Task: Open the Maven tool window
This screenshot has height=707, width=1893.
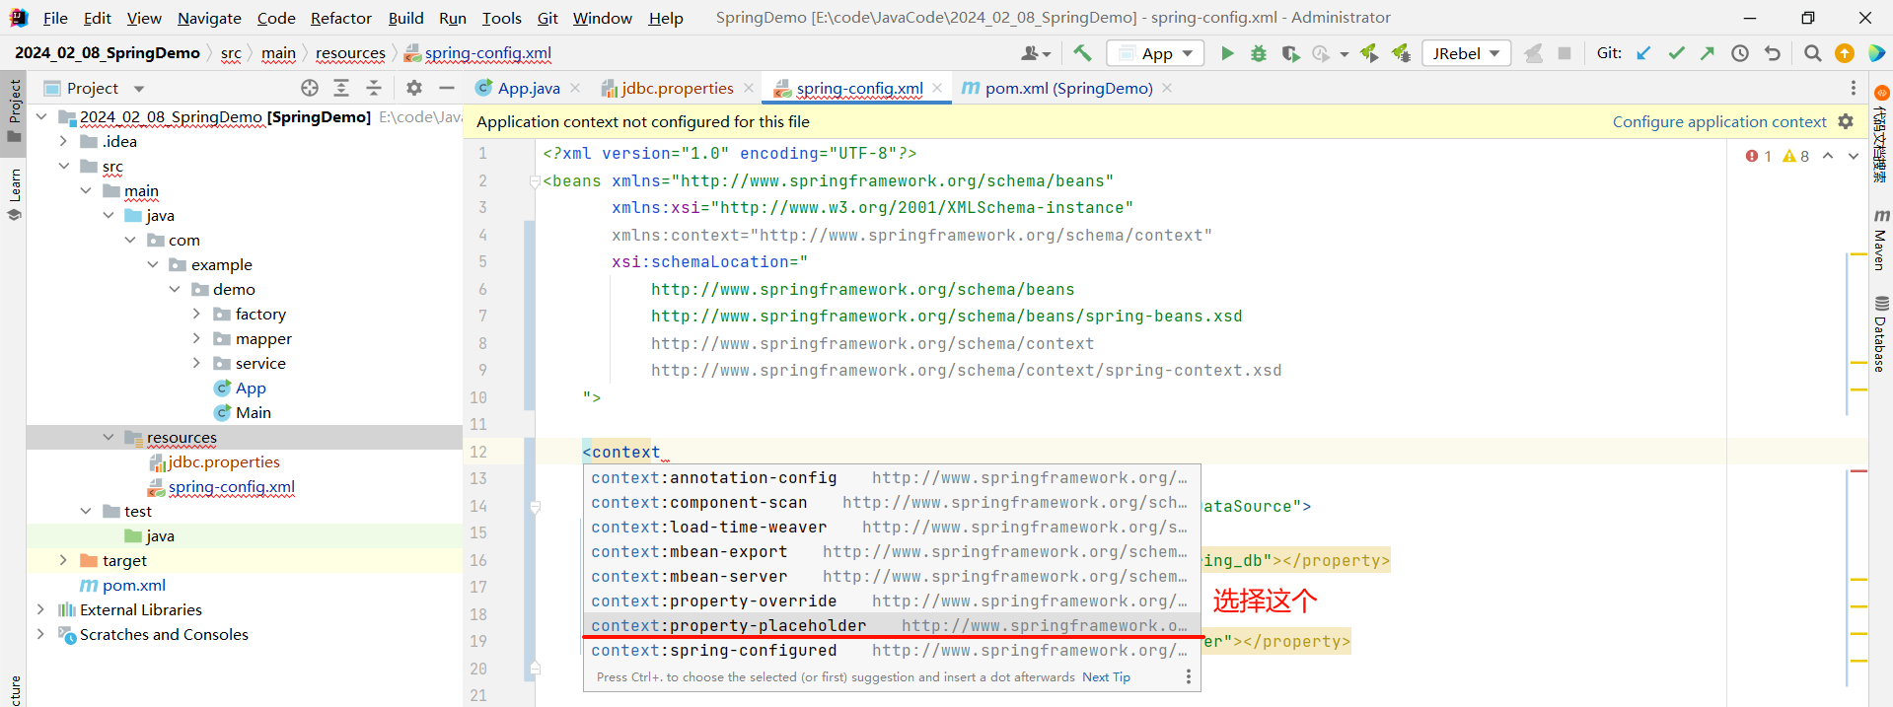Action: [1881, 240]
